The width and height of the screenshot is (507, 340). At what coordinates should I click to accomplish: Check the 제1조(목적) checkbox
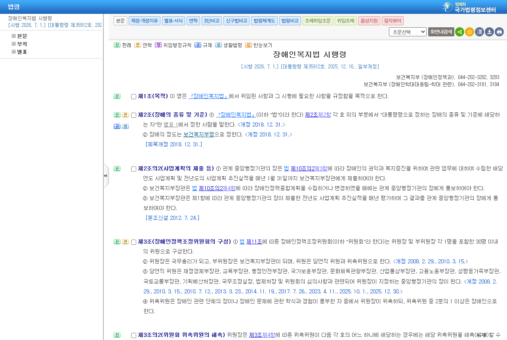click(133, 97)
